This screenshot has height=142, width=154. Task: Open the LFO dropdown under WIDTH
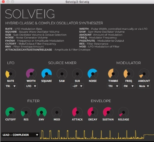tap(31, 86)
